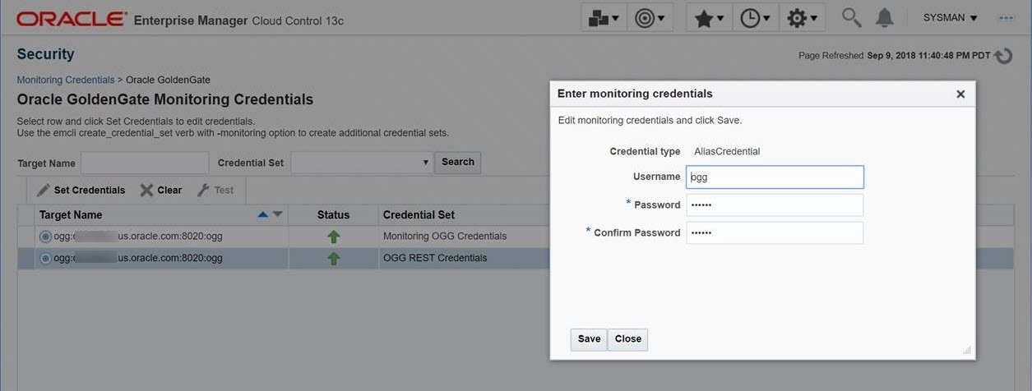Click the search magnifier icon
The height and width of the screenshot is (391, 1032).
852,17
